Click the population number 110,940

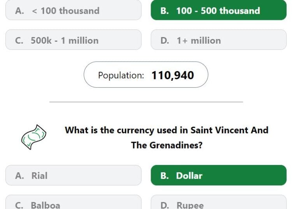point(173,75)
